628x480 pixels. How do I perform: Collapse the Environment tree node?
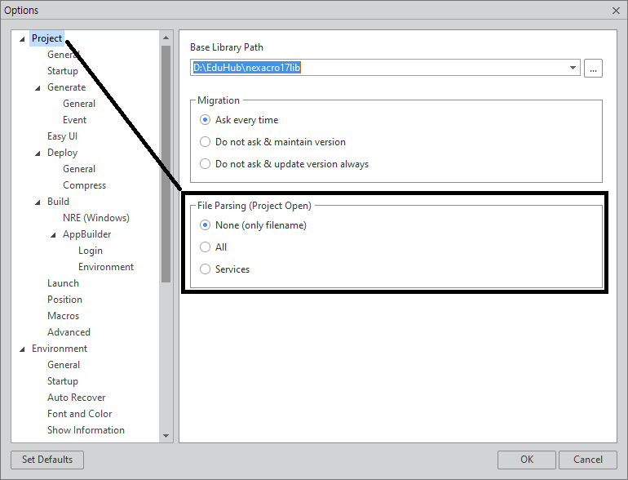click(22, 349)
